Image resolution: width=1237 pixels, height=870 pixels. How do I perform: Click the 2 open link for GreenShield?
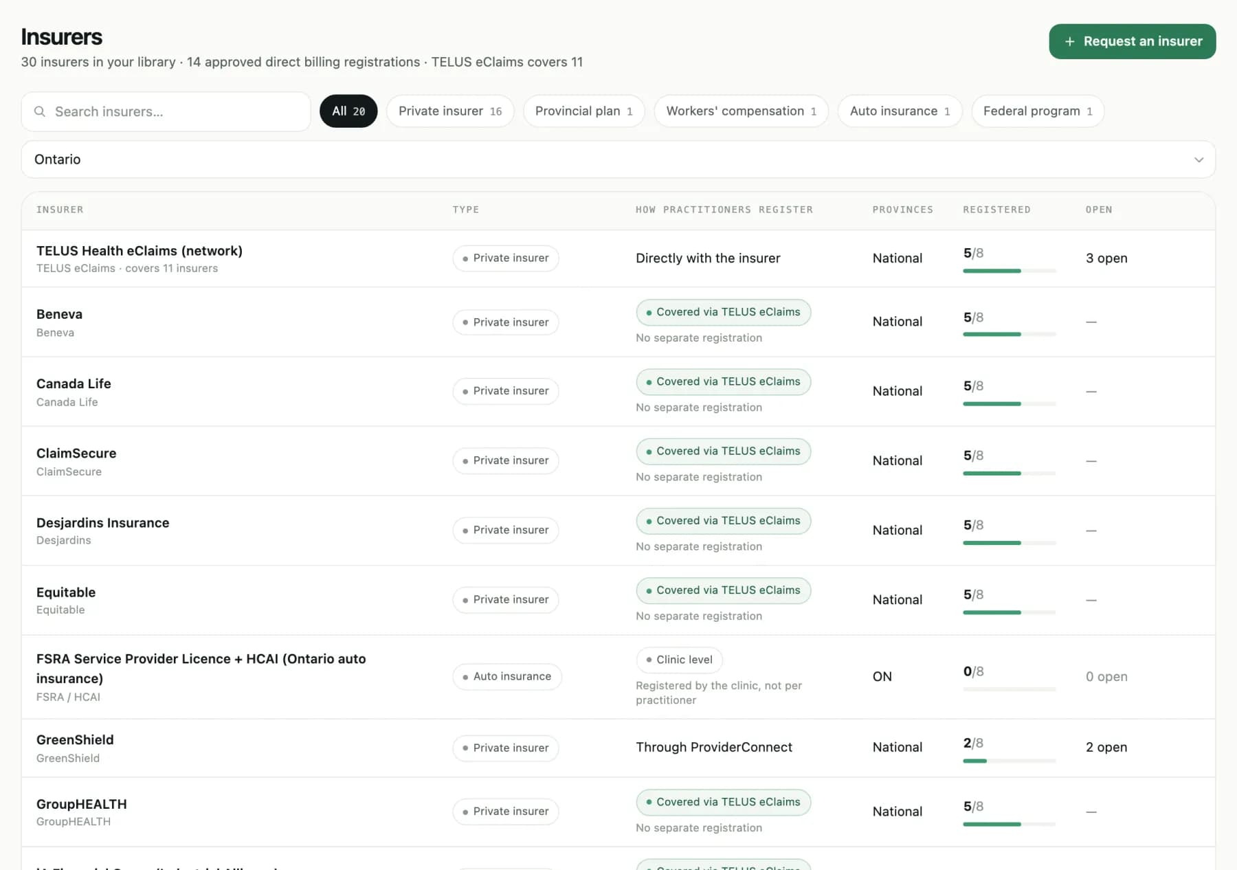coord(1106,747)
